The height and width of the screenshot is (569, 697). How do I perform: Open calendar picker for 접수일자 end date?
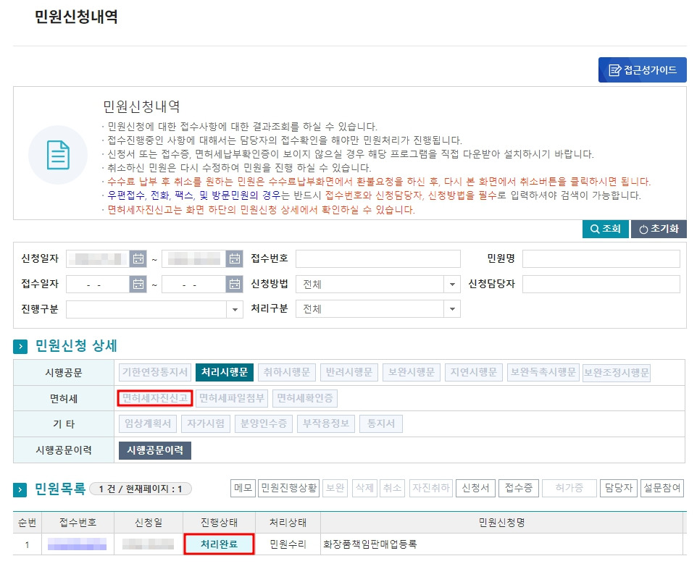234,284
